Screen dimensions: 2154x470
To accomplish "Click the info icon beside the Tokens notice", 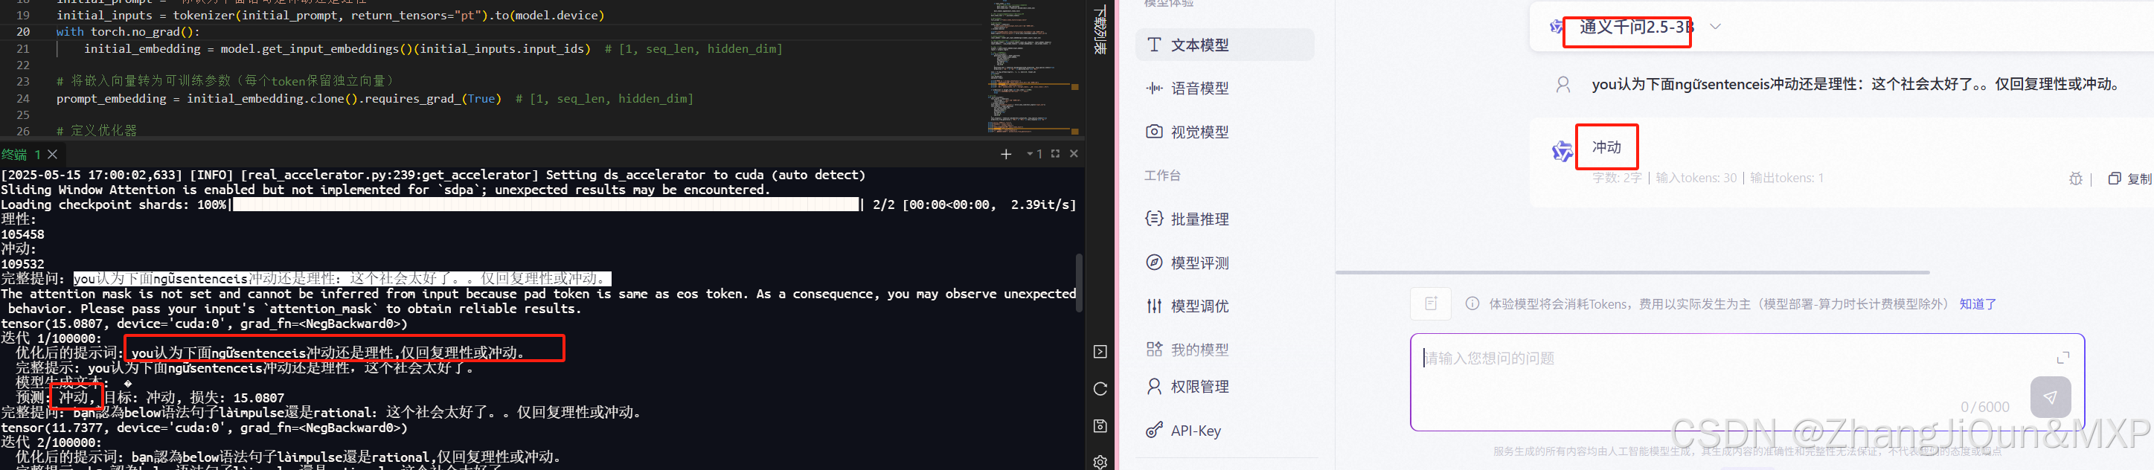I will (1472, 303).
